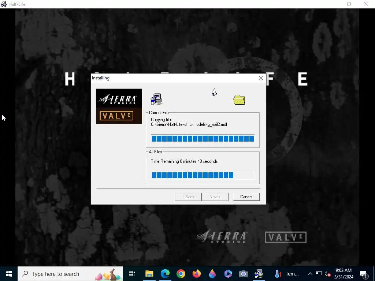Screen dimensions: 375x281
Task: Click the Sierra Valve logo image
Action: click(x=119, y=106)
